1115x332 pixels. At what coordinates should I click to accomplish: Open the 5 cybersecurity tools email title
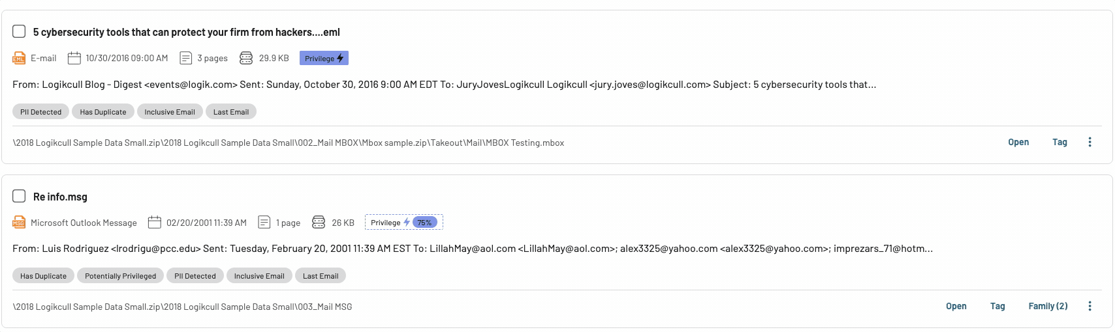(186, 32)
